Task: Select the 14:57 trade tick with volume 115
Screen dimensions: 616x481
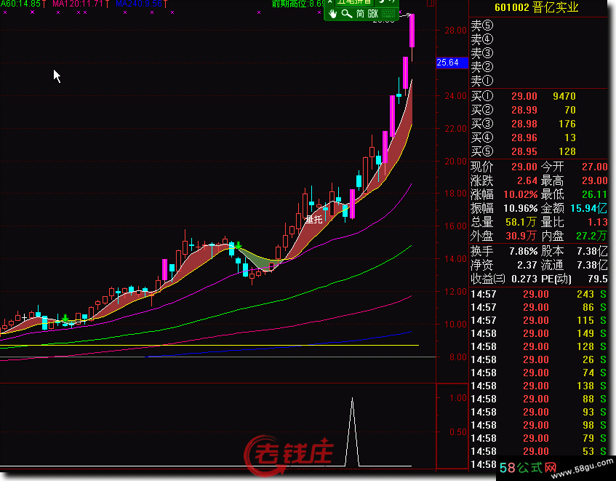Action: 539,320
